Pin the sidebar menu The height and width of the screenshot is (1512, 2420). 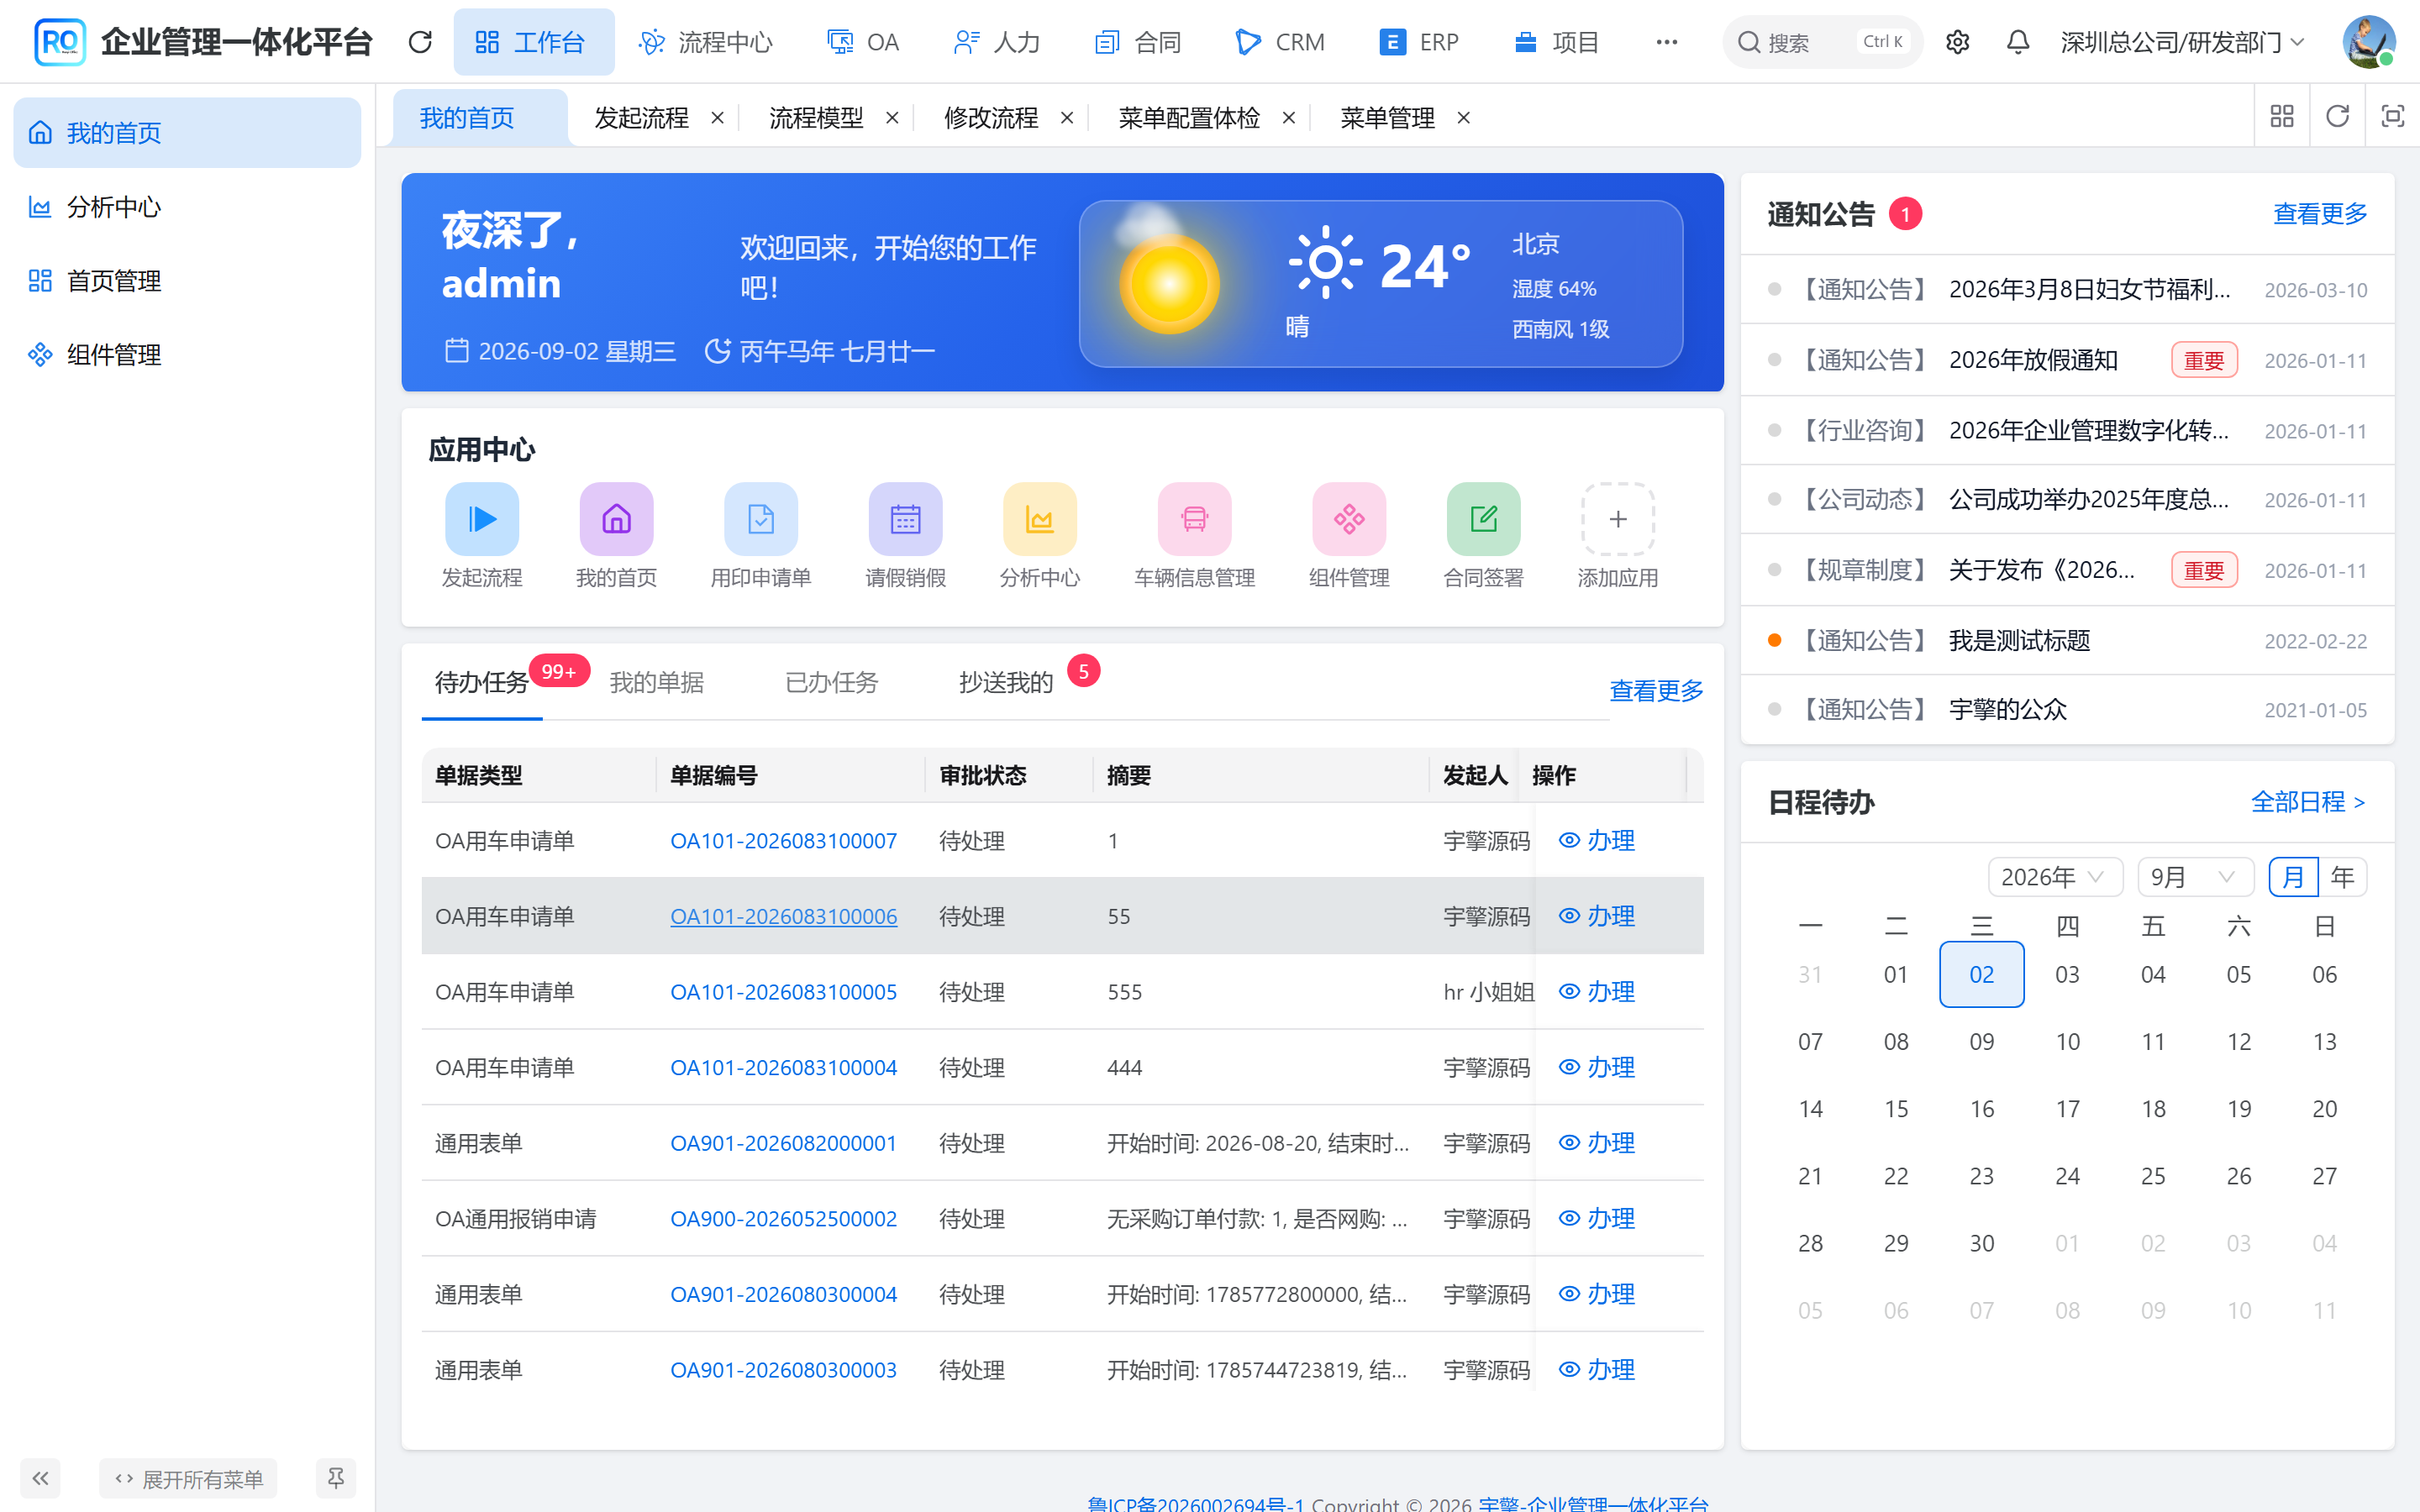click(336, 1478)
